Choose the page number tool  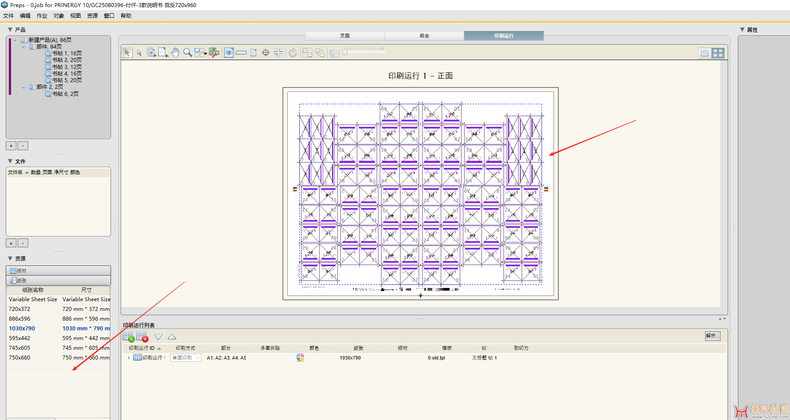click(151, 53)
